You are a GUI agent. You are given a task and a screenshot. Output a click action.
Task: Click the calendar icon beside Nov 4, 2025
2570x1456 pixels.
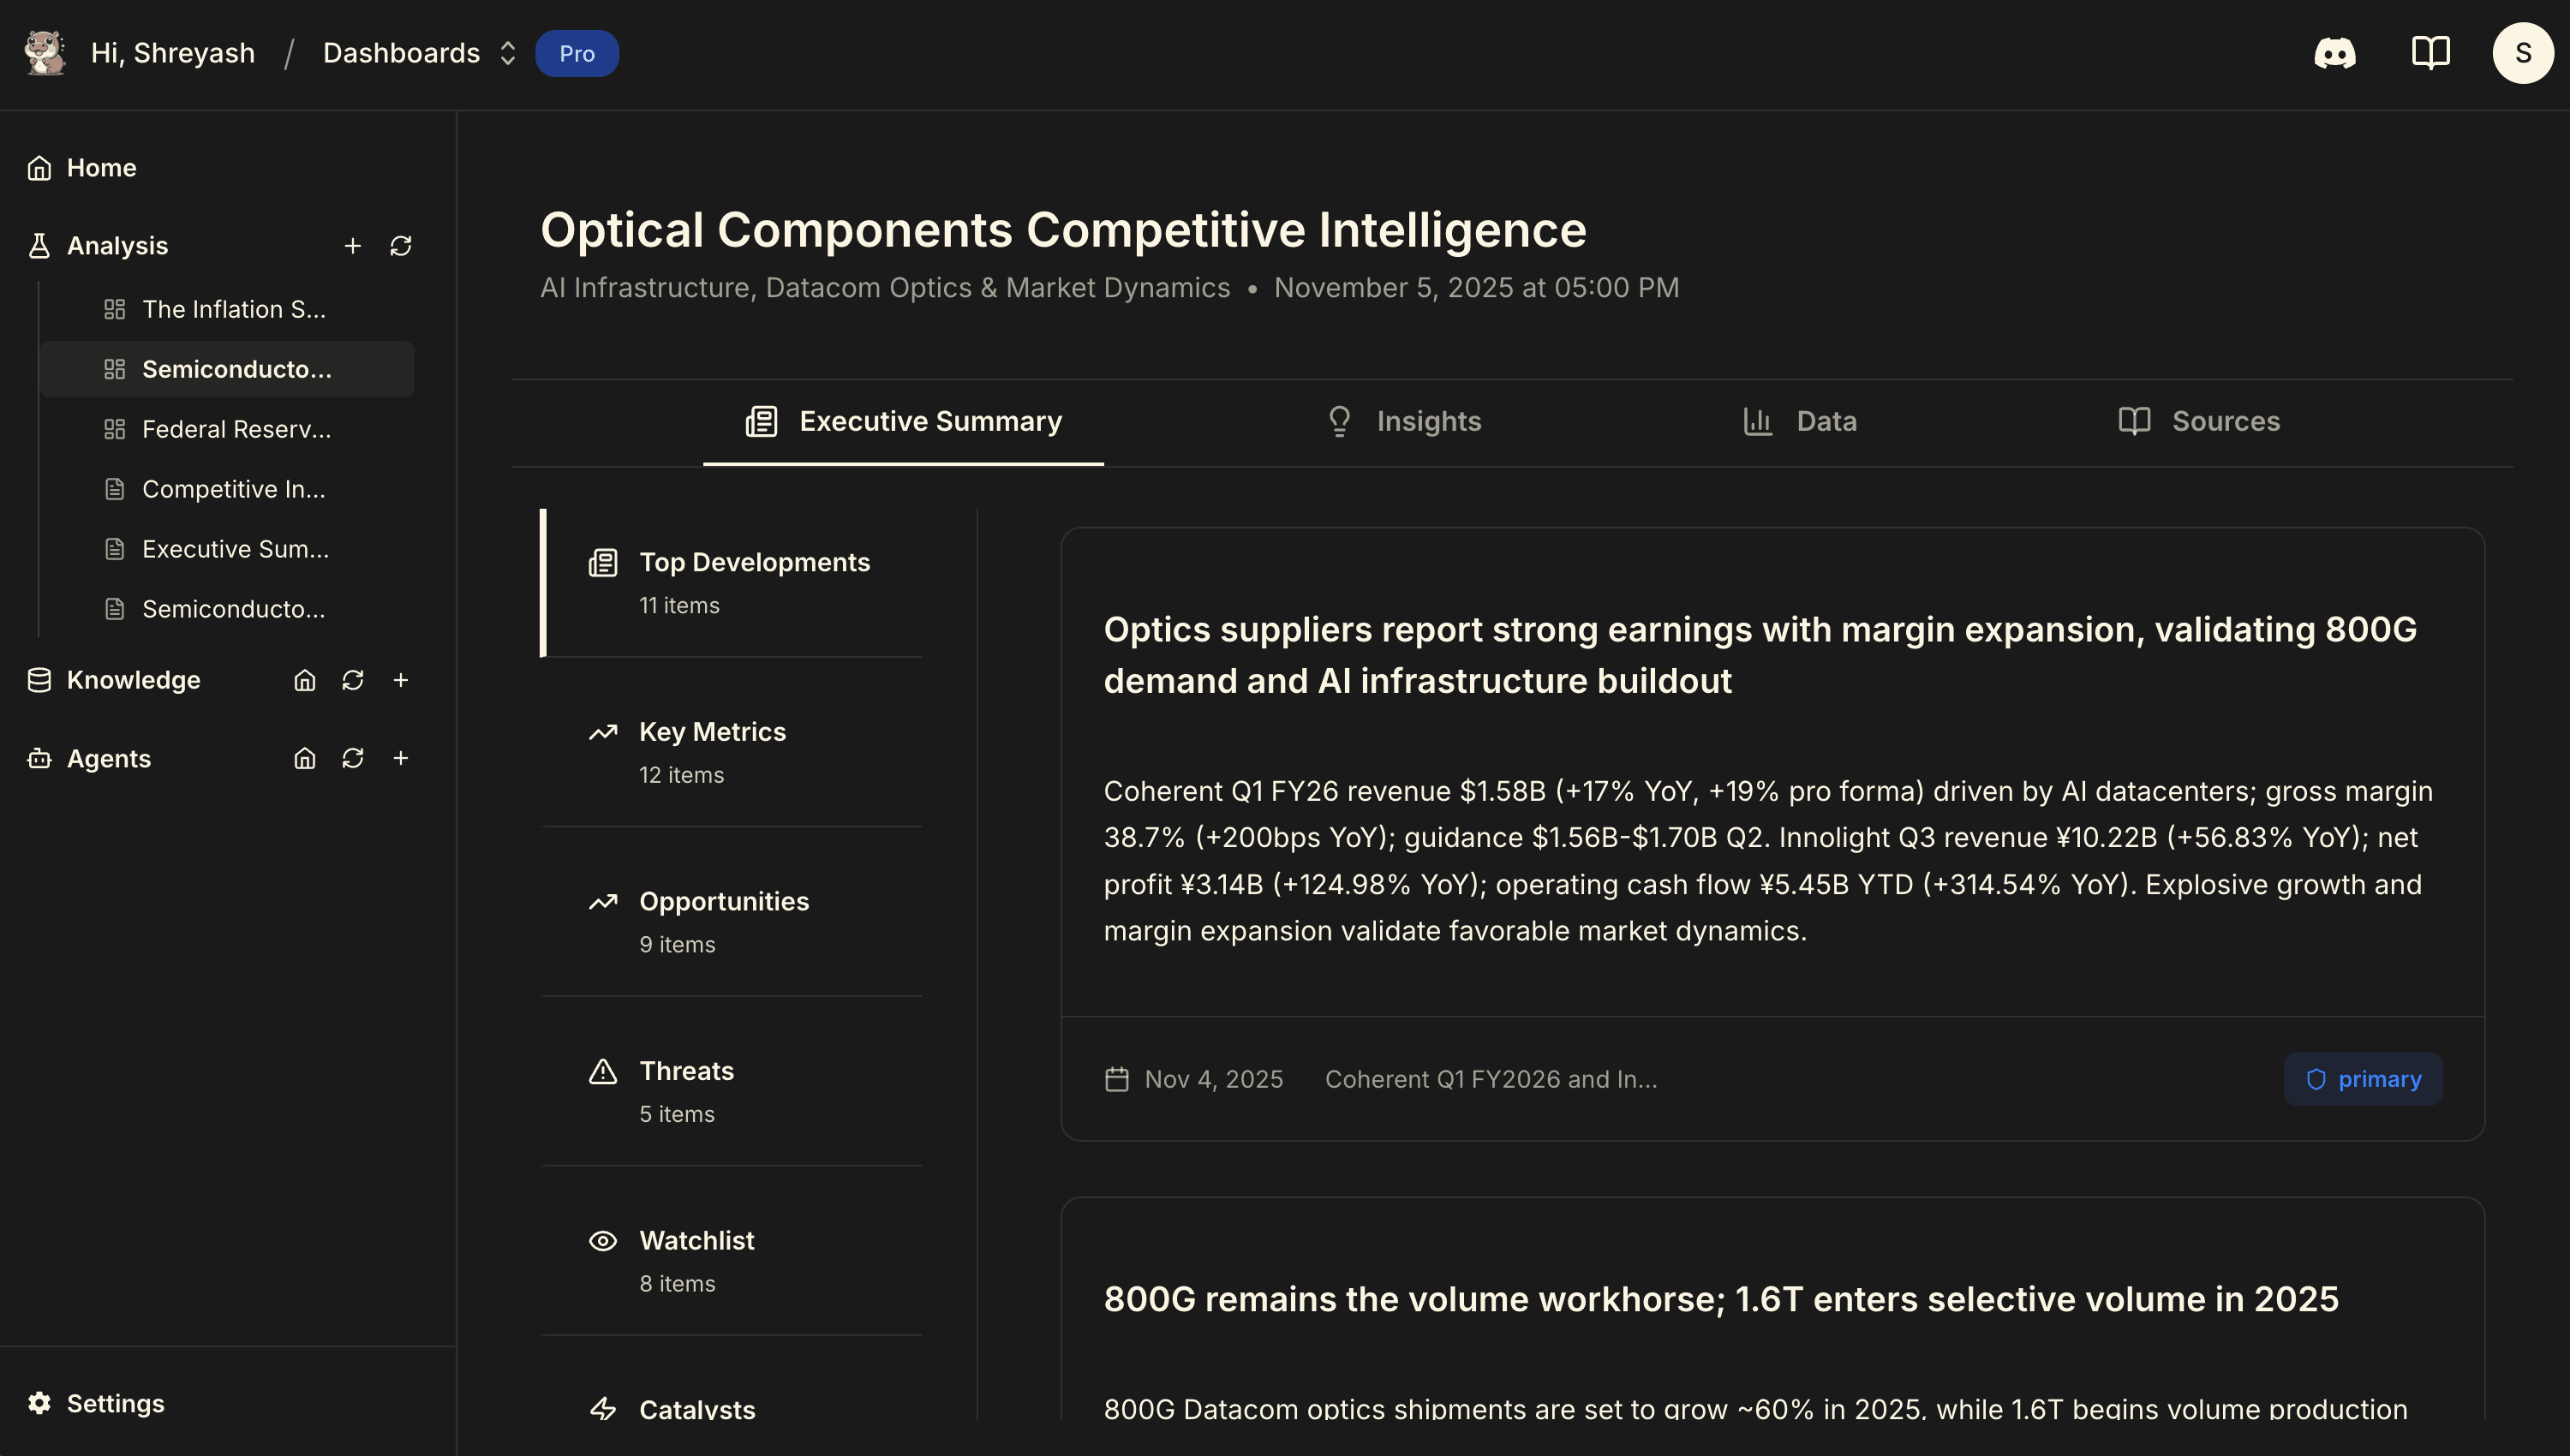pos(1118,1079)
